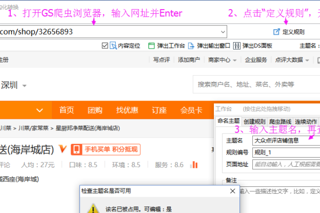Image resolution: width=320 pixels, height=213 pixels.
Task: Click the phone icon in 手机买单 badge
Action: [77, 150]
